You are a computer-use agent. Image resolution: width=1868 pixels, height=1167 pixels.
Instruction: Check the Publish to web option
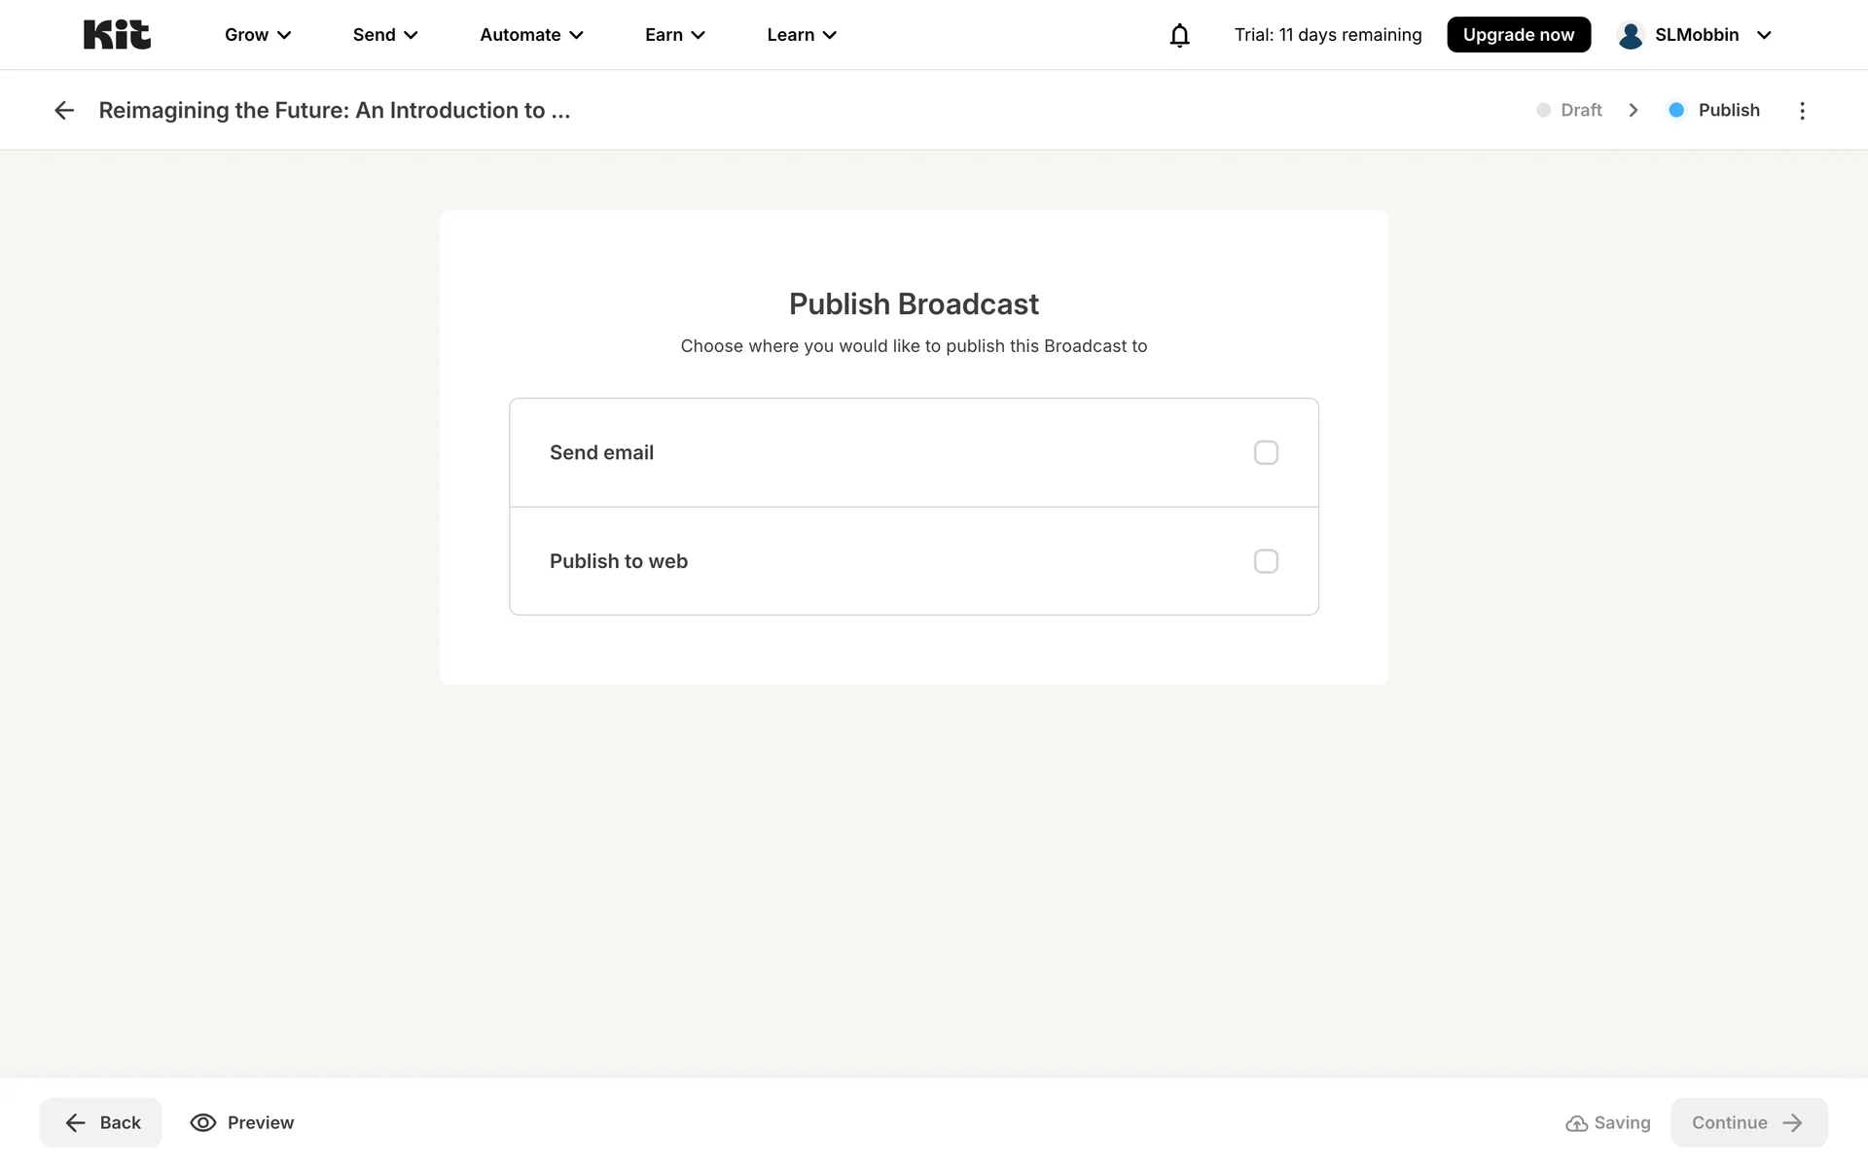pos(1266,562)
